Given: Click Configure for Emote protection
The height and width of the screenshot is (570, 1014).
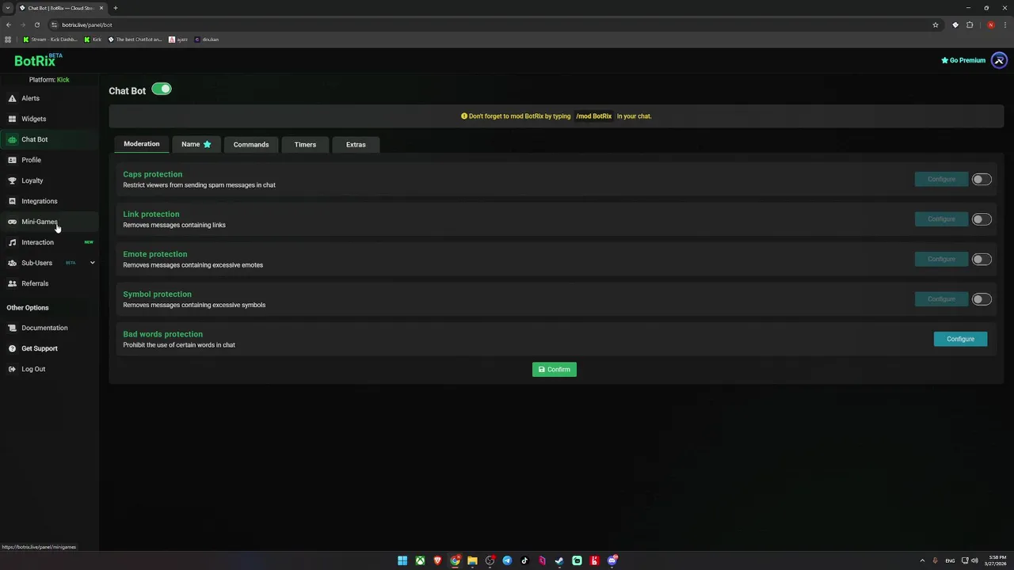Looking at the screenshot, I should click(x=941, y=259).
